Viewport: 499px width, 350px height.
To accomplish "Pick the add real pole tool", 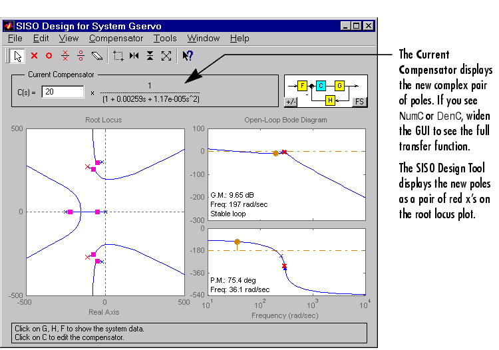I will (x=34, y=56).
